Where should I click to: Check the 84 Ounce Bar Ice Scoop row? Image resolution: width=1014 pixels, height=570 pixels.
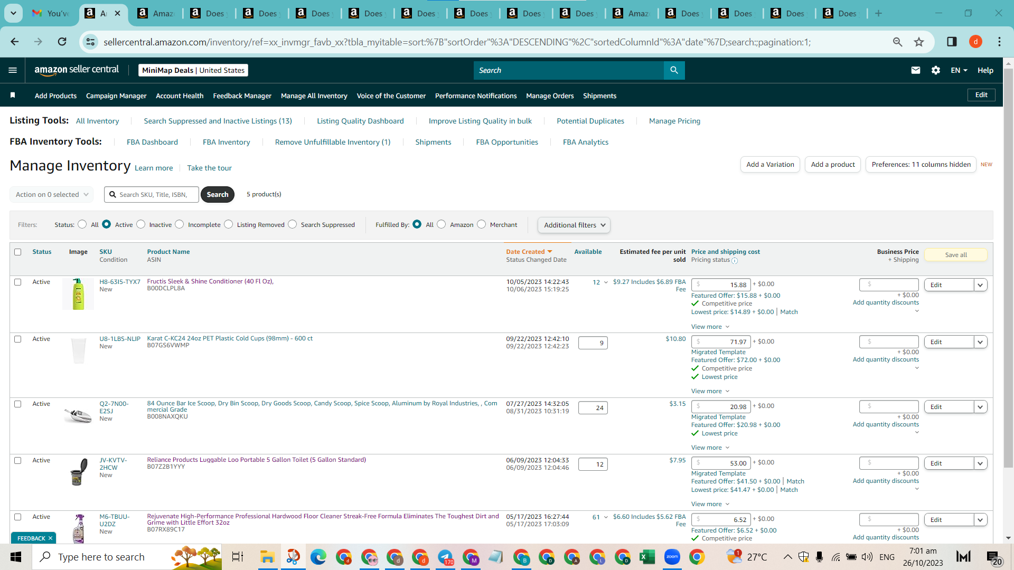point(18,404)
